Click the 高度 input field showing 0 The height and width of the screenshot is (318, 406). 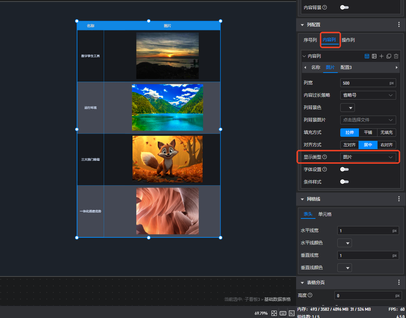coord(368,295)
